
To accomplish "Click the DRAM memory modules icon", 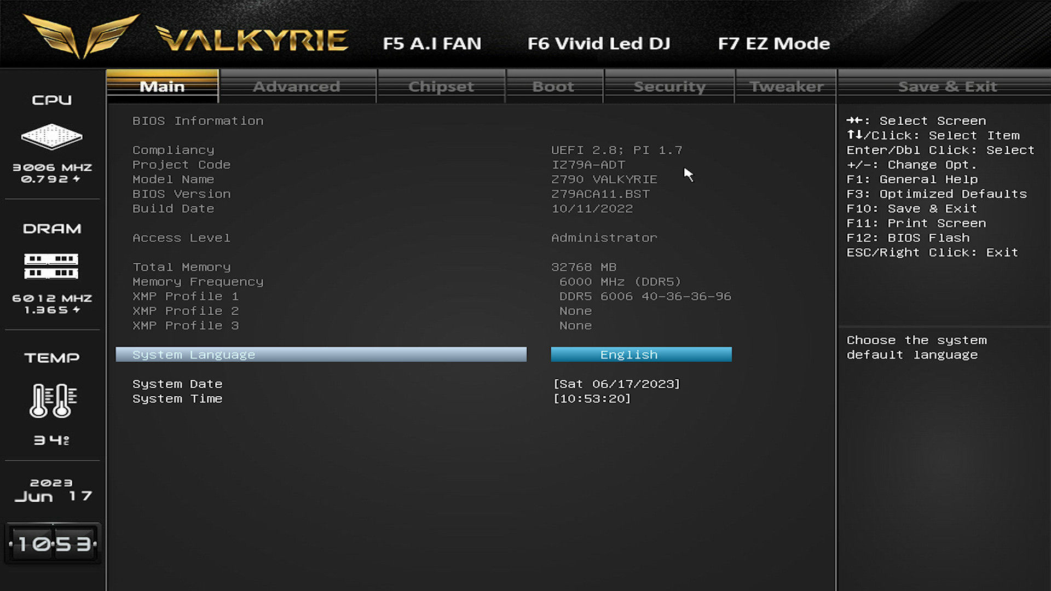I will point(51,266).
